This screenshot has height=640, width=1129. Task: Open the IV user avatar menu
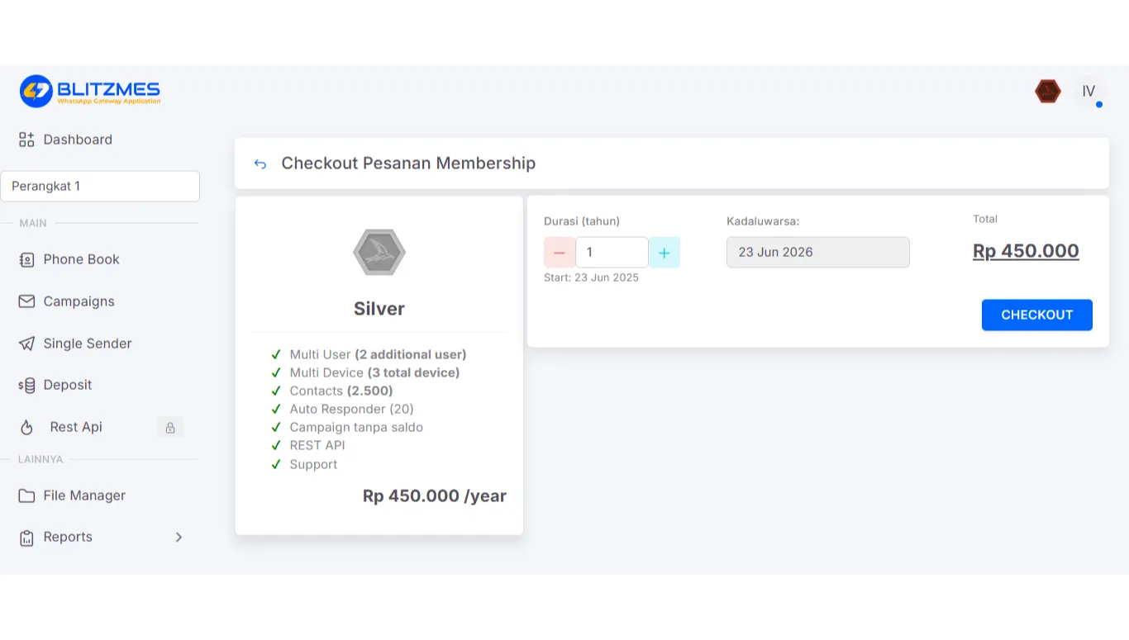(1089, 92)
